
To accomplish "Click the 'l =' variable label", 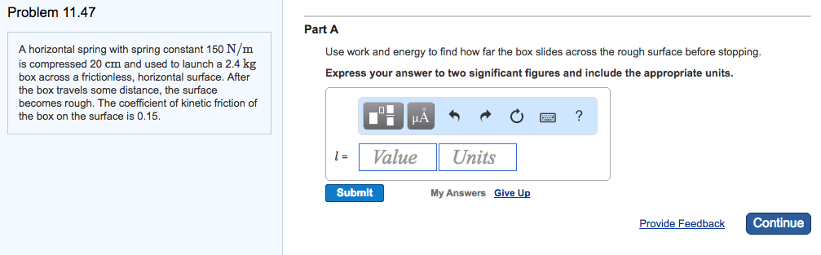I will pyautogui.click(x=341, y=156).
